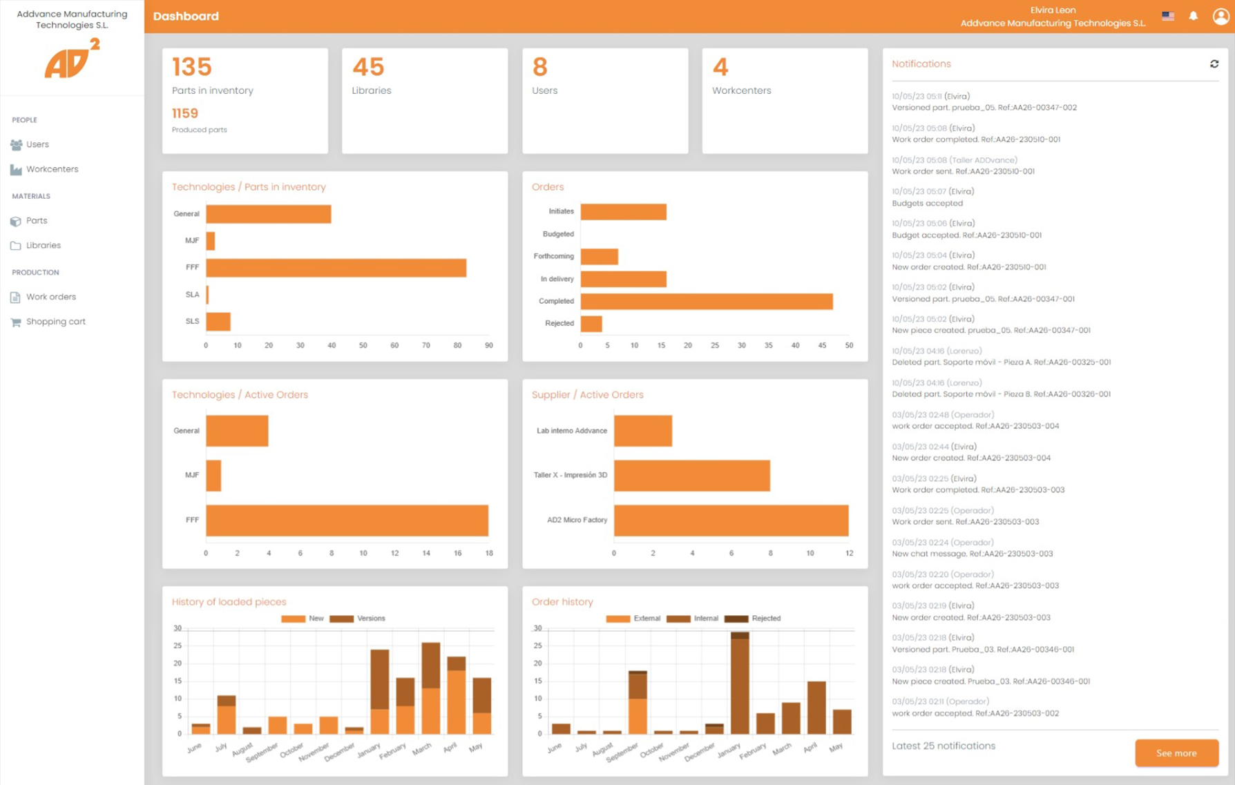Click the Workcenters factory icon

coord(16,170)
